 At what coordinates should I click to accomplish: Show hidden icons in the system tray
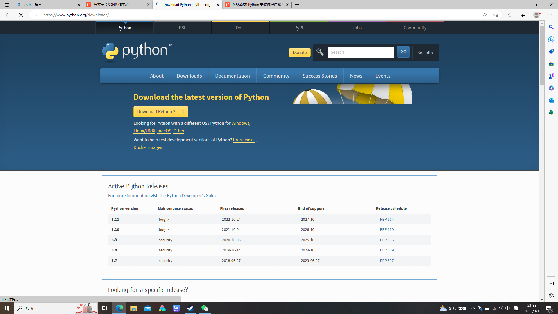[473, 308]
